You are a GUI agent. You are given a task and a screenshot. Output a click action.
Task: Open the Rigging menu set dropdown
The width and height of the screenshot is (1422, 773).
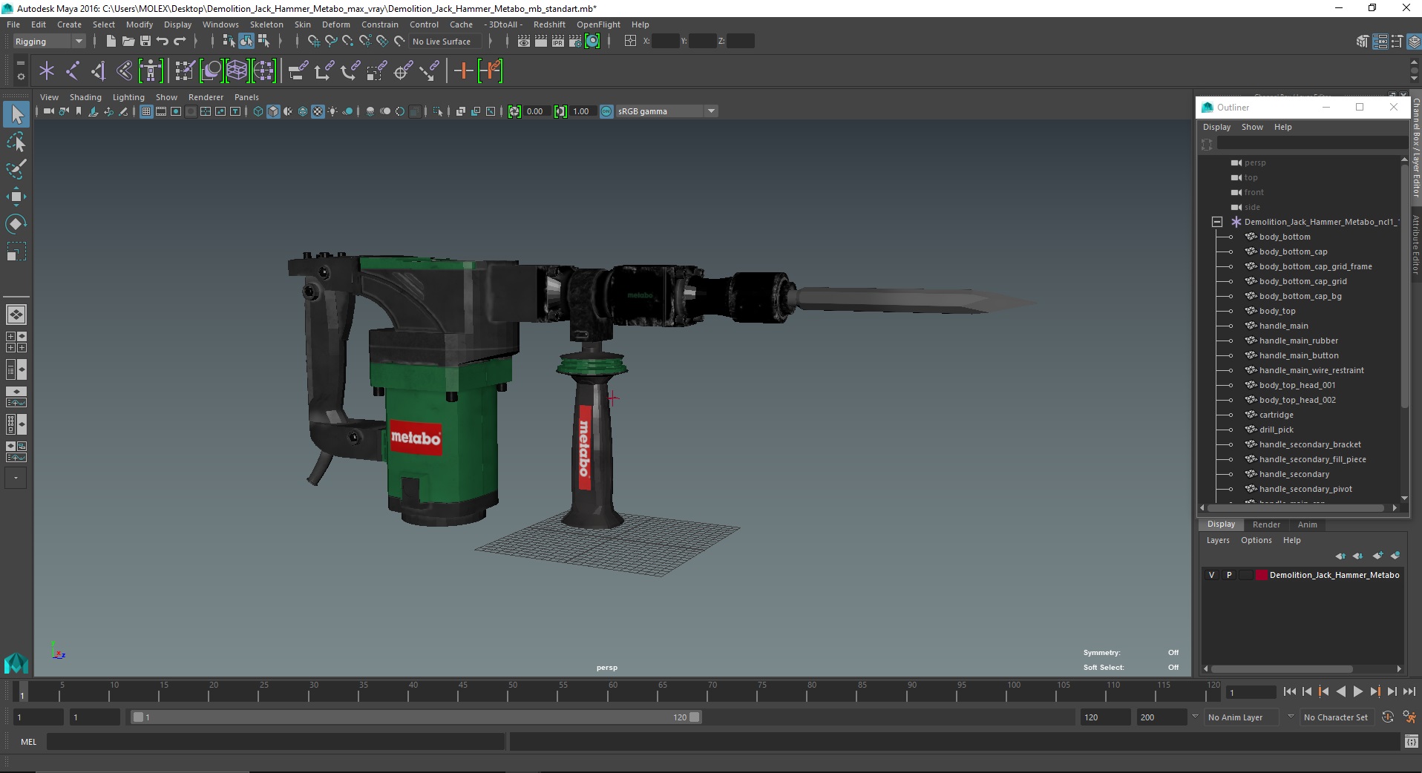coord(49,42)
